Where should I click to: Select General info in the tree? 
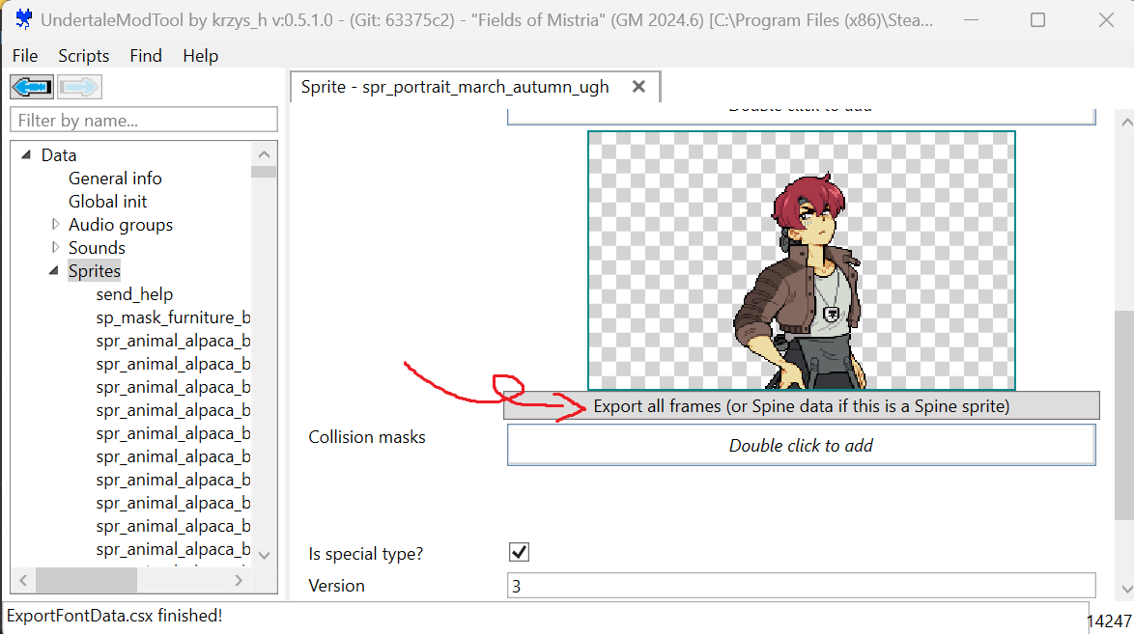point(115,178)
